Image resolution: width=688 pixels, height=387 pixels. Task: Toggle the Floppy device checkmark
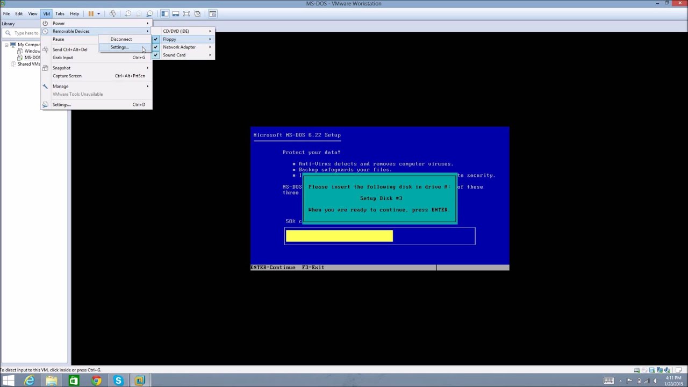click(156, 39)
